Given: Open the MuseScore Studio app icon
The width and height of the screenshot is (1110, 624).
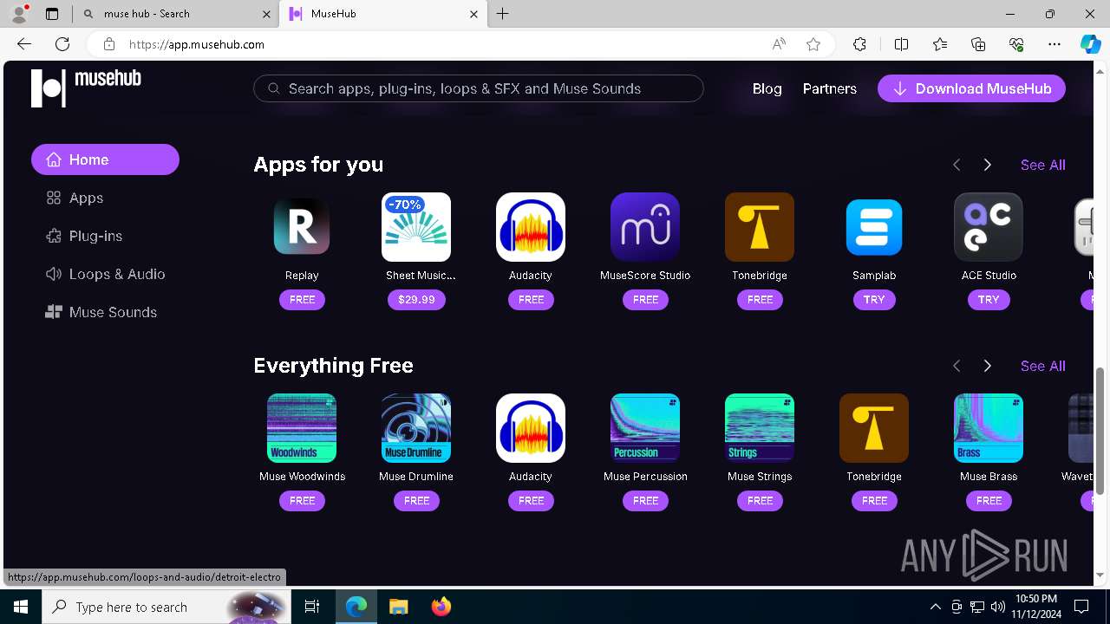Looking at the screenshot, I should click(x=645, y=227).
